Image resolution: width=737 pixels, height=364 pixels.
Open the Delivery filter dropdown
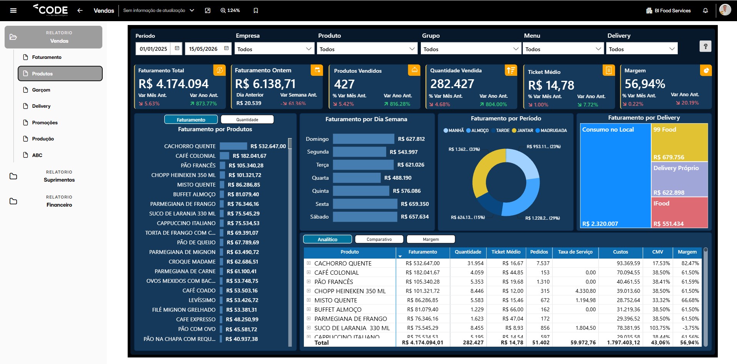[642, 49]
